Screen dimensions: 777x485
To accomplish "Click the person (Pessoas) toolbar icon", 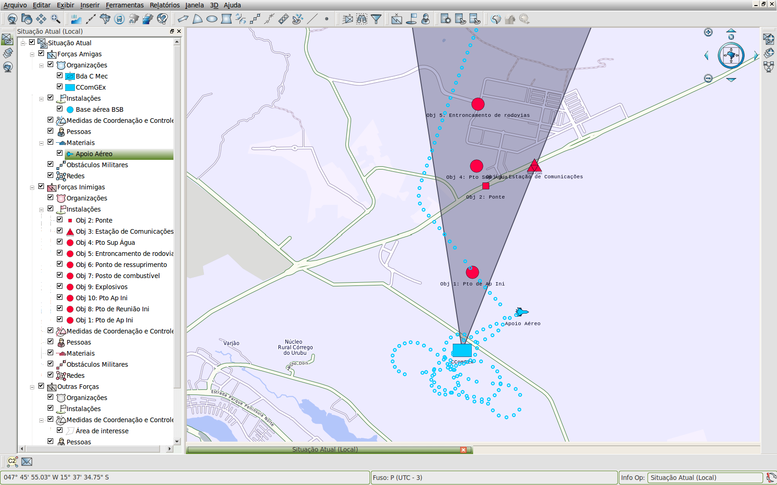I will point(425,19).
